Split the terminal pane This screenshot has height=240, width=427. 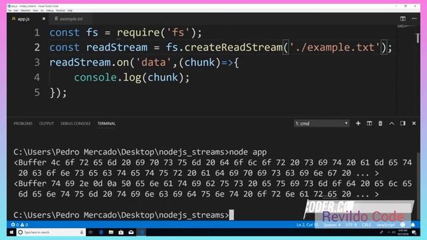(x=369, y=123)
